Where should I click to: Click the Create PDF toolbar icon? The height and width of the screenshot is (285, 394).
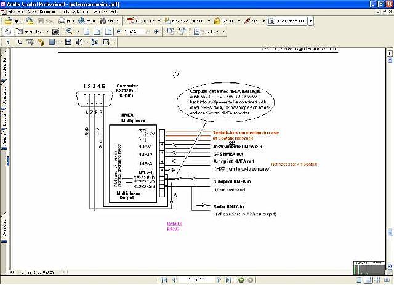[x=131, y=21]
